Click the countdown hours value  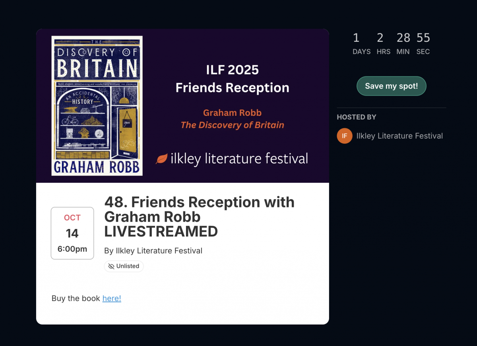tap(380, 38)
